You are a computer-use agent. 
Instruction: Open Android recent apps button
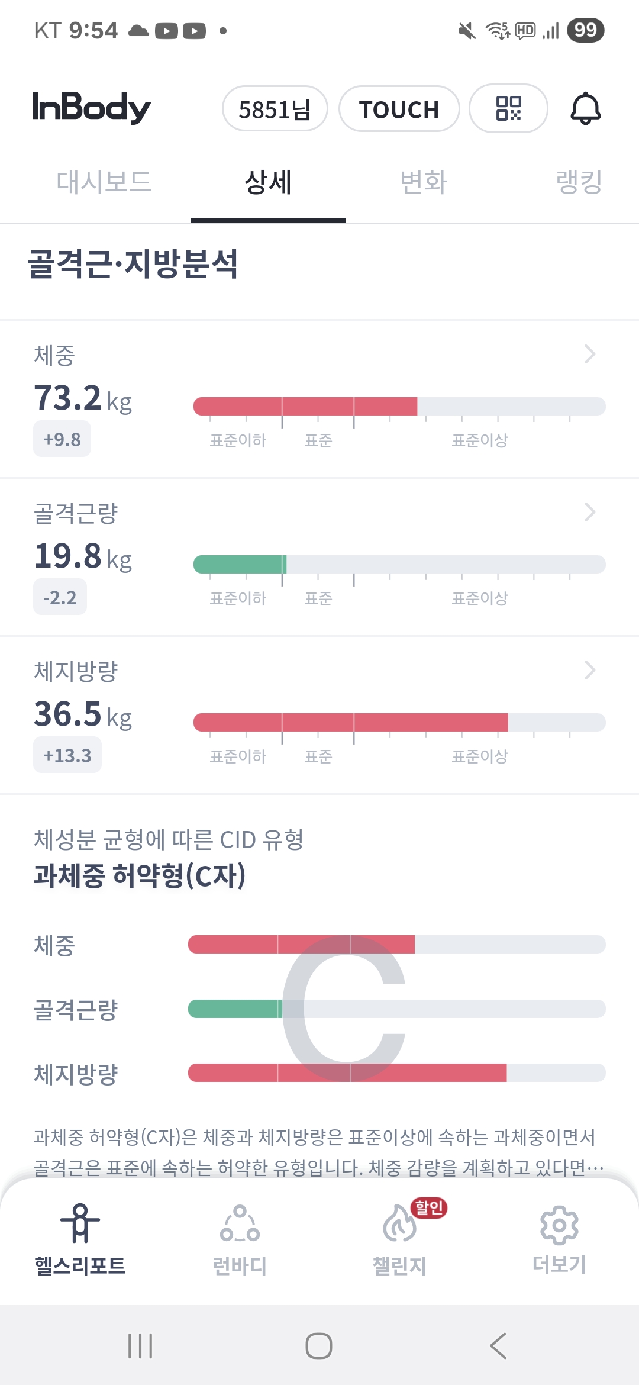coord(140,1346)
